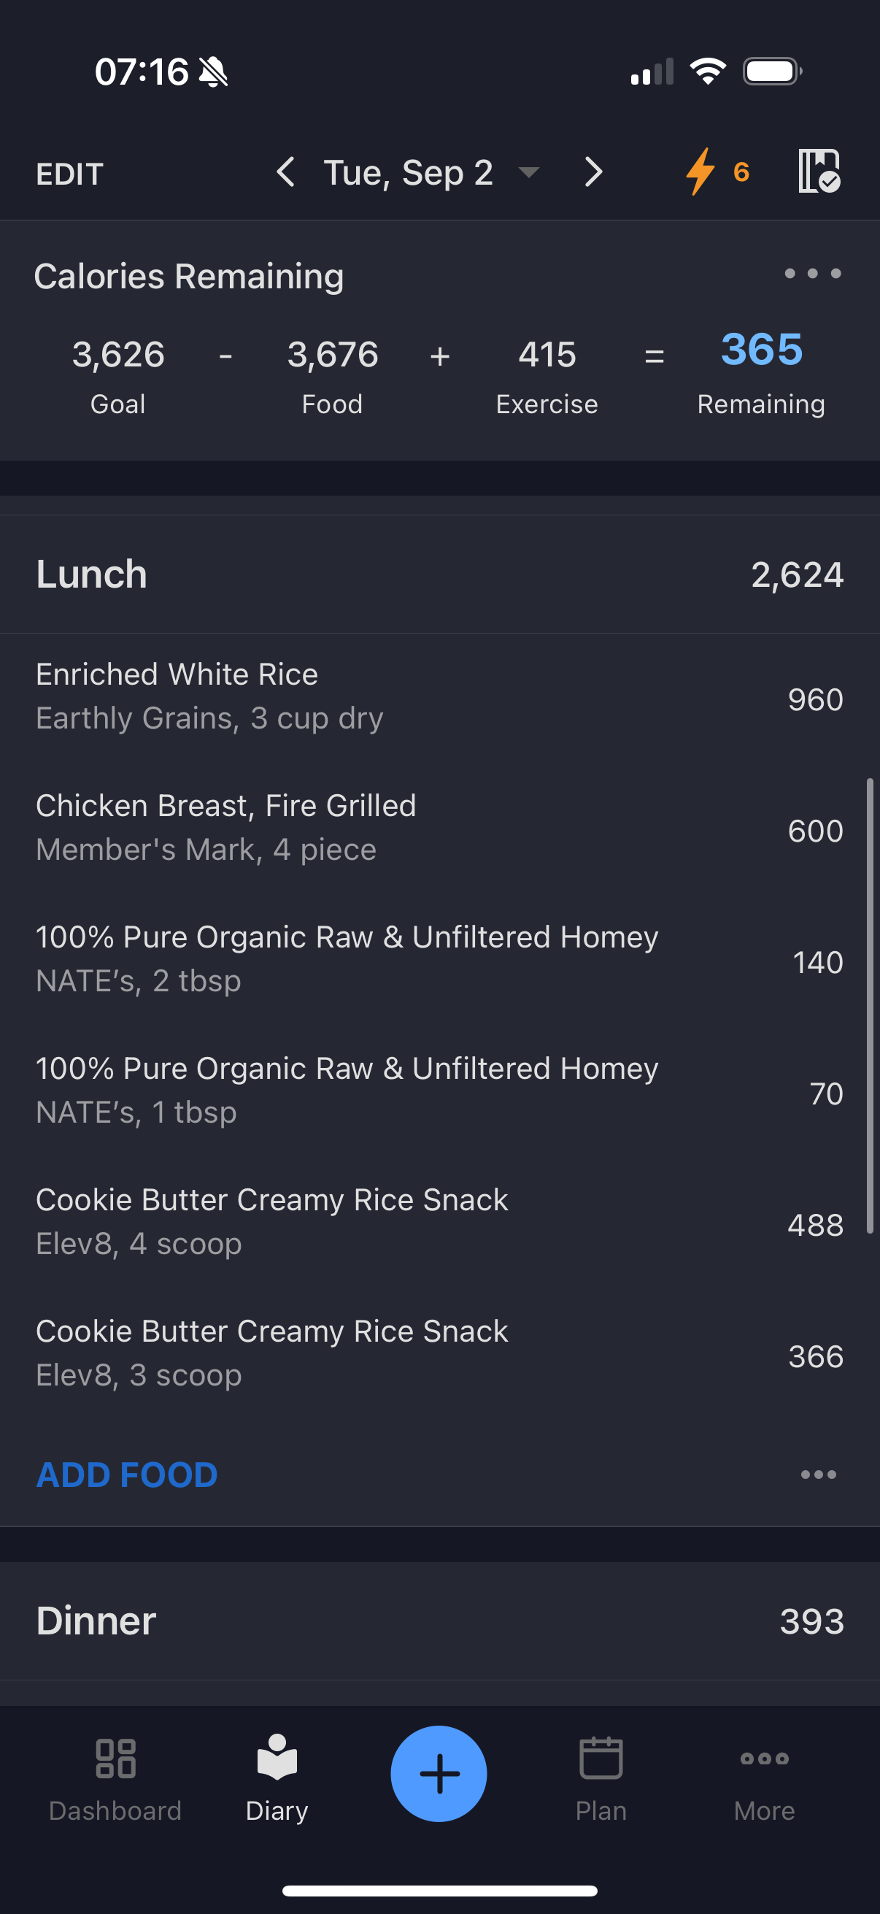Open the More tab
The height and width of the screenshot is (1914, 880).
[x=764, y=1777]
